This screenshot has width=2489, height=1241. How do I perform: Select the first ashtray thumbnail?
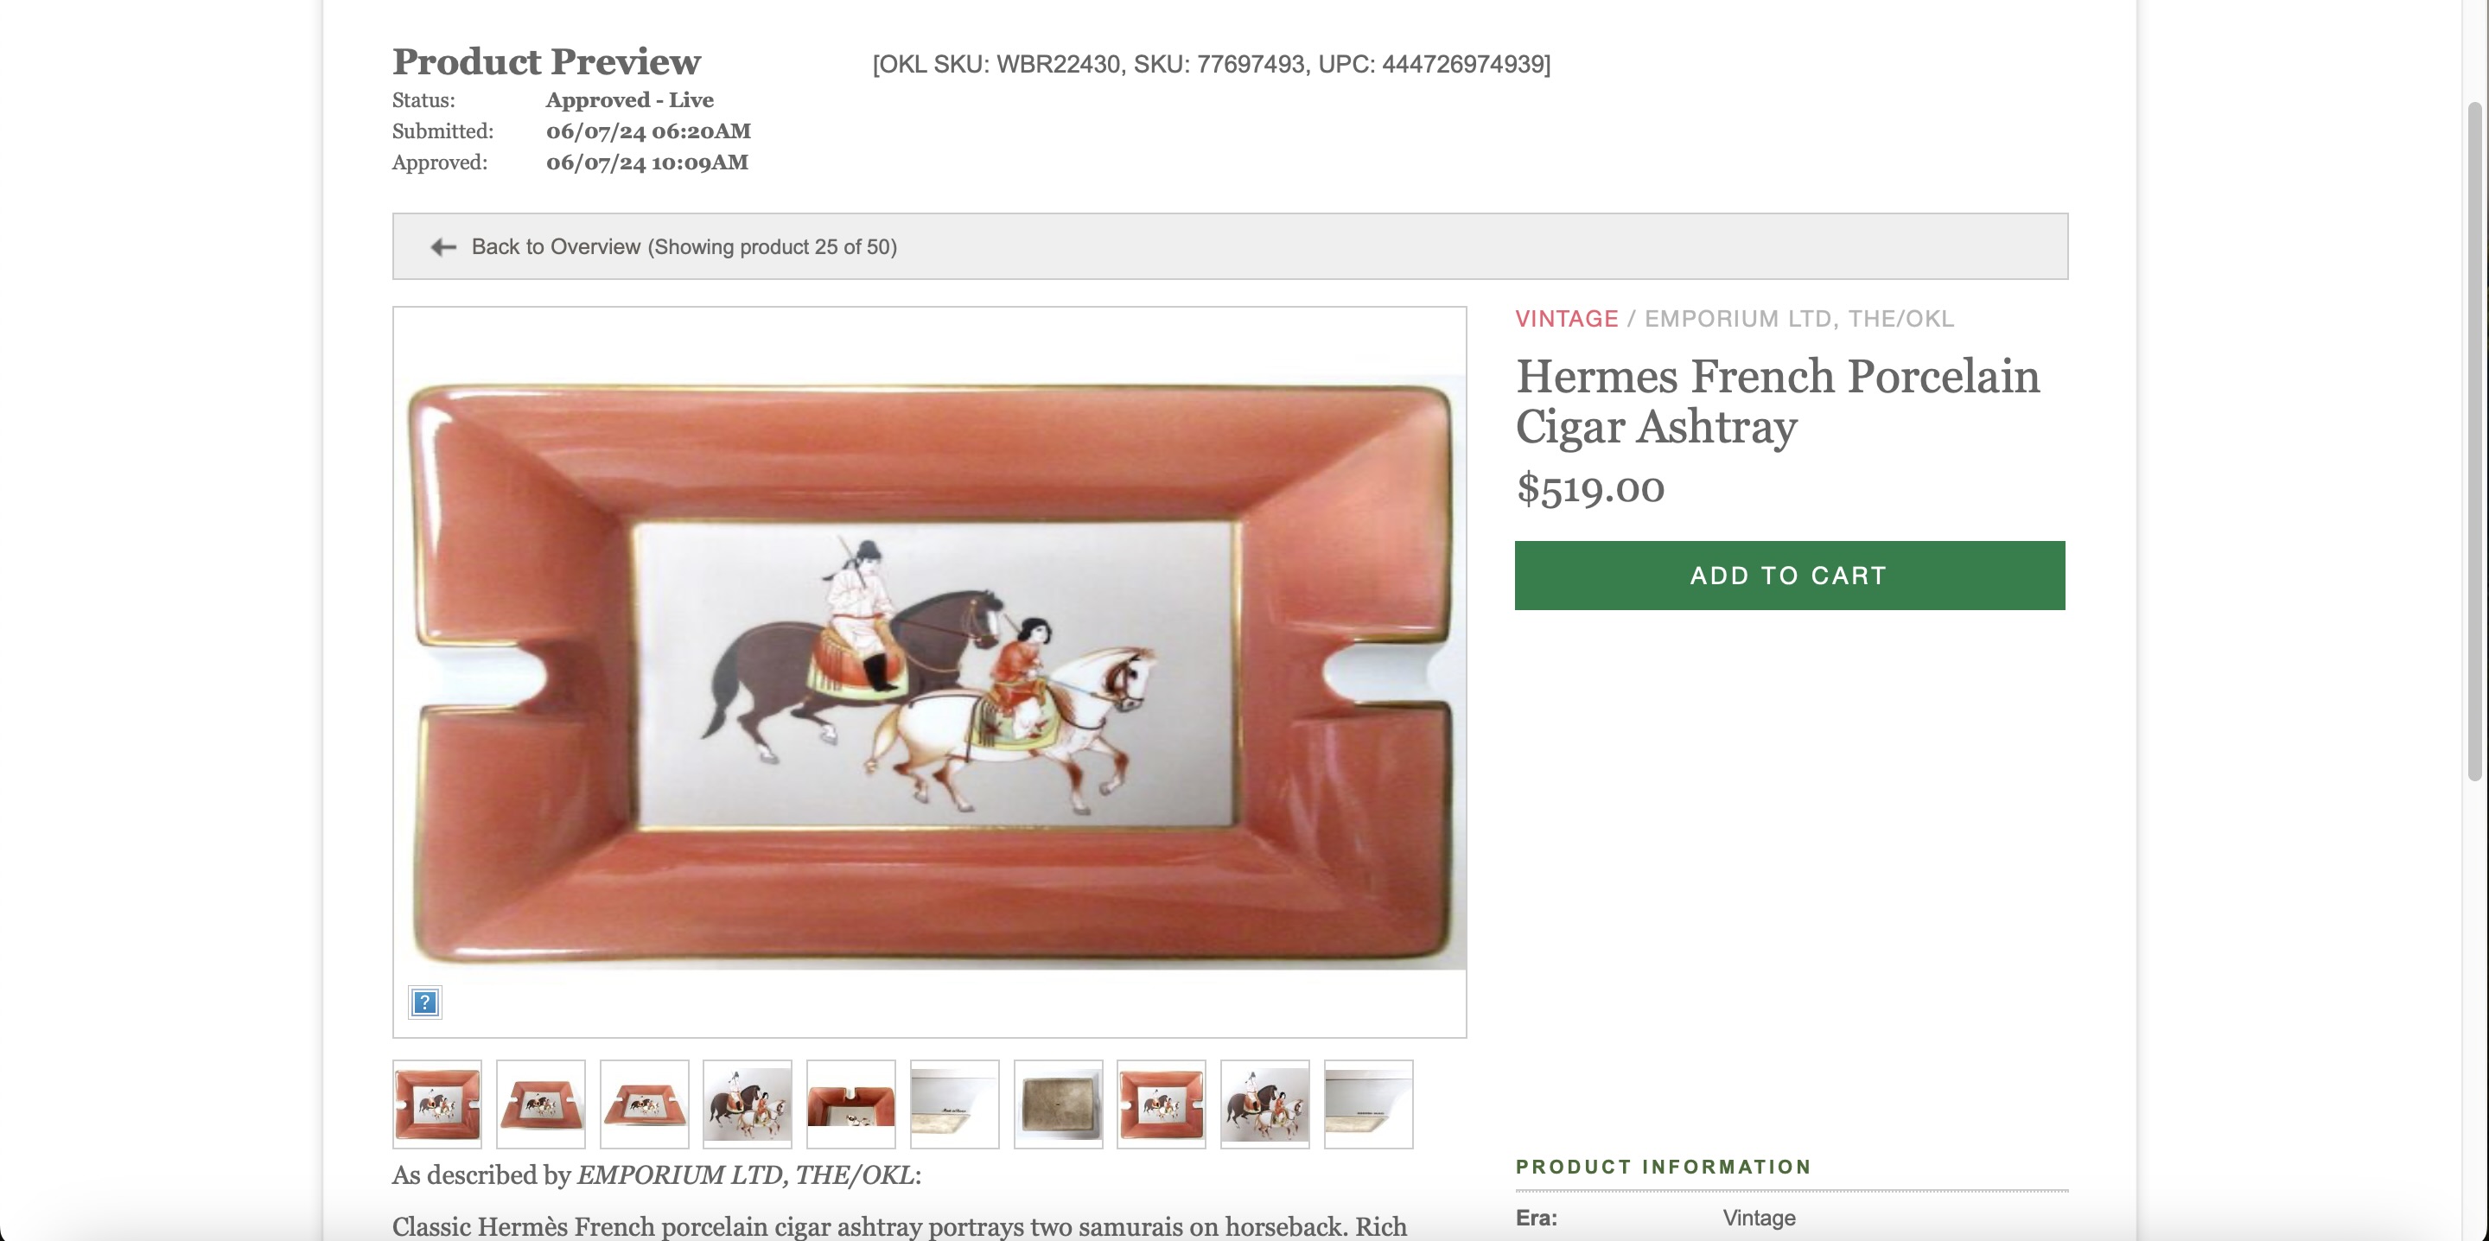point(436,1104)
